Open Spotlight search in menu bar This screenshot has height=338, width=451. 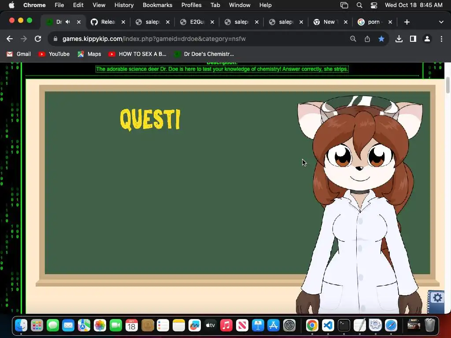359,5
